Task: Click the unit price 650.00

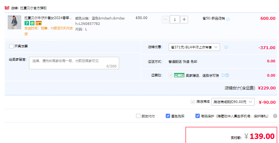Action: (x=142, y=18)
